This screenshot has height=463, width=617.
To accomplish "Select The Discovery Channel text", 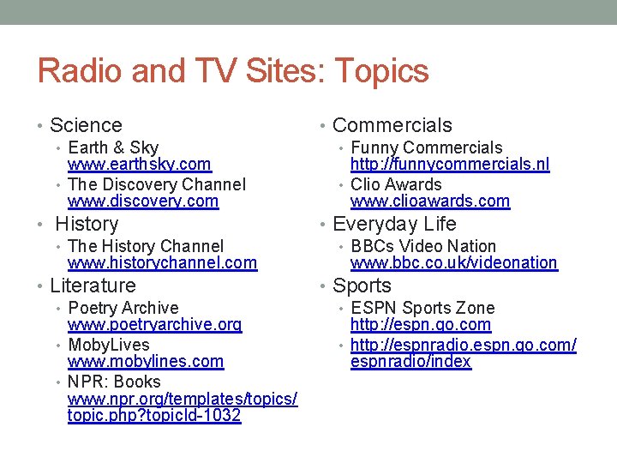I will 157,184.
